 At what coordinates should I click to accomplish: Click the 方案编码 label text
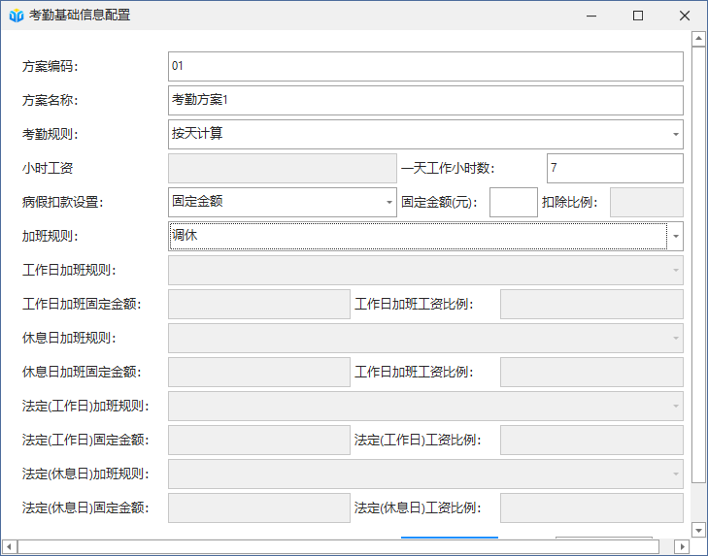(51, 66)
